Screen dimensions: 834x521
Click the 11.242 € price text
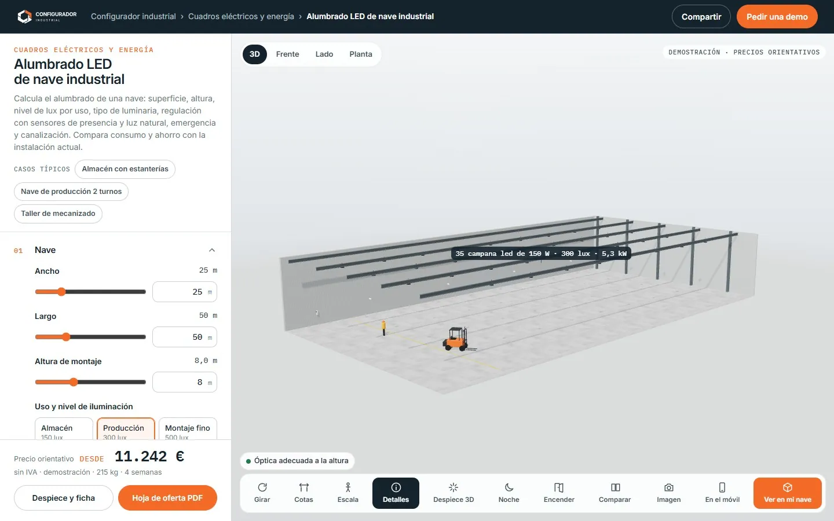(149, 457)
